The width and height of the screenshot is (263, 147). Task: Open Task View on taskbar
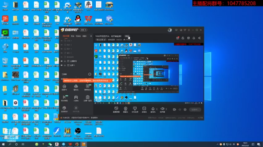[23, 144]
